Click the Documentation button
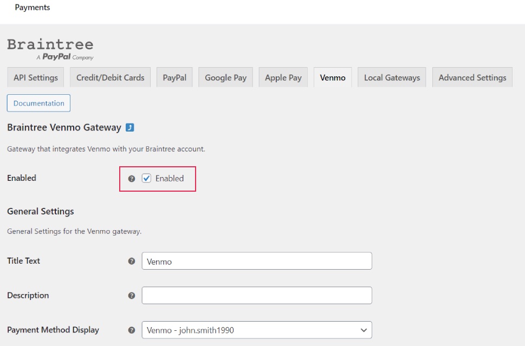 [38, 103]
